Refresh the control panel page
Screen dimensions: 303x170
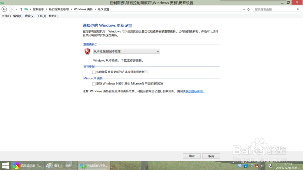[x=249, y=9]
